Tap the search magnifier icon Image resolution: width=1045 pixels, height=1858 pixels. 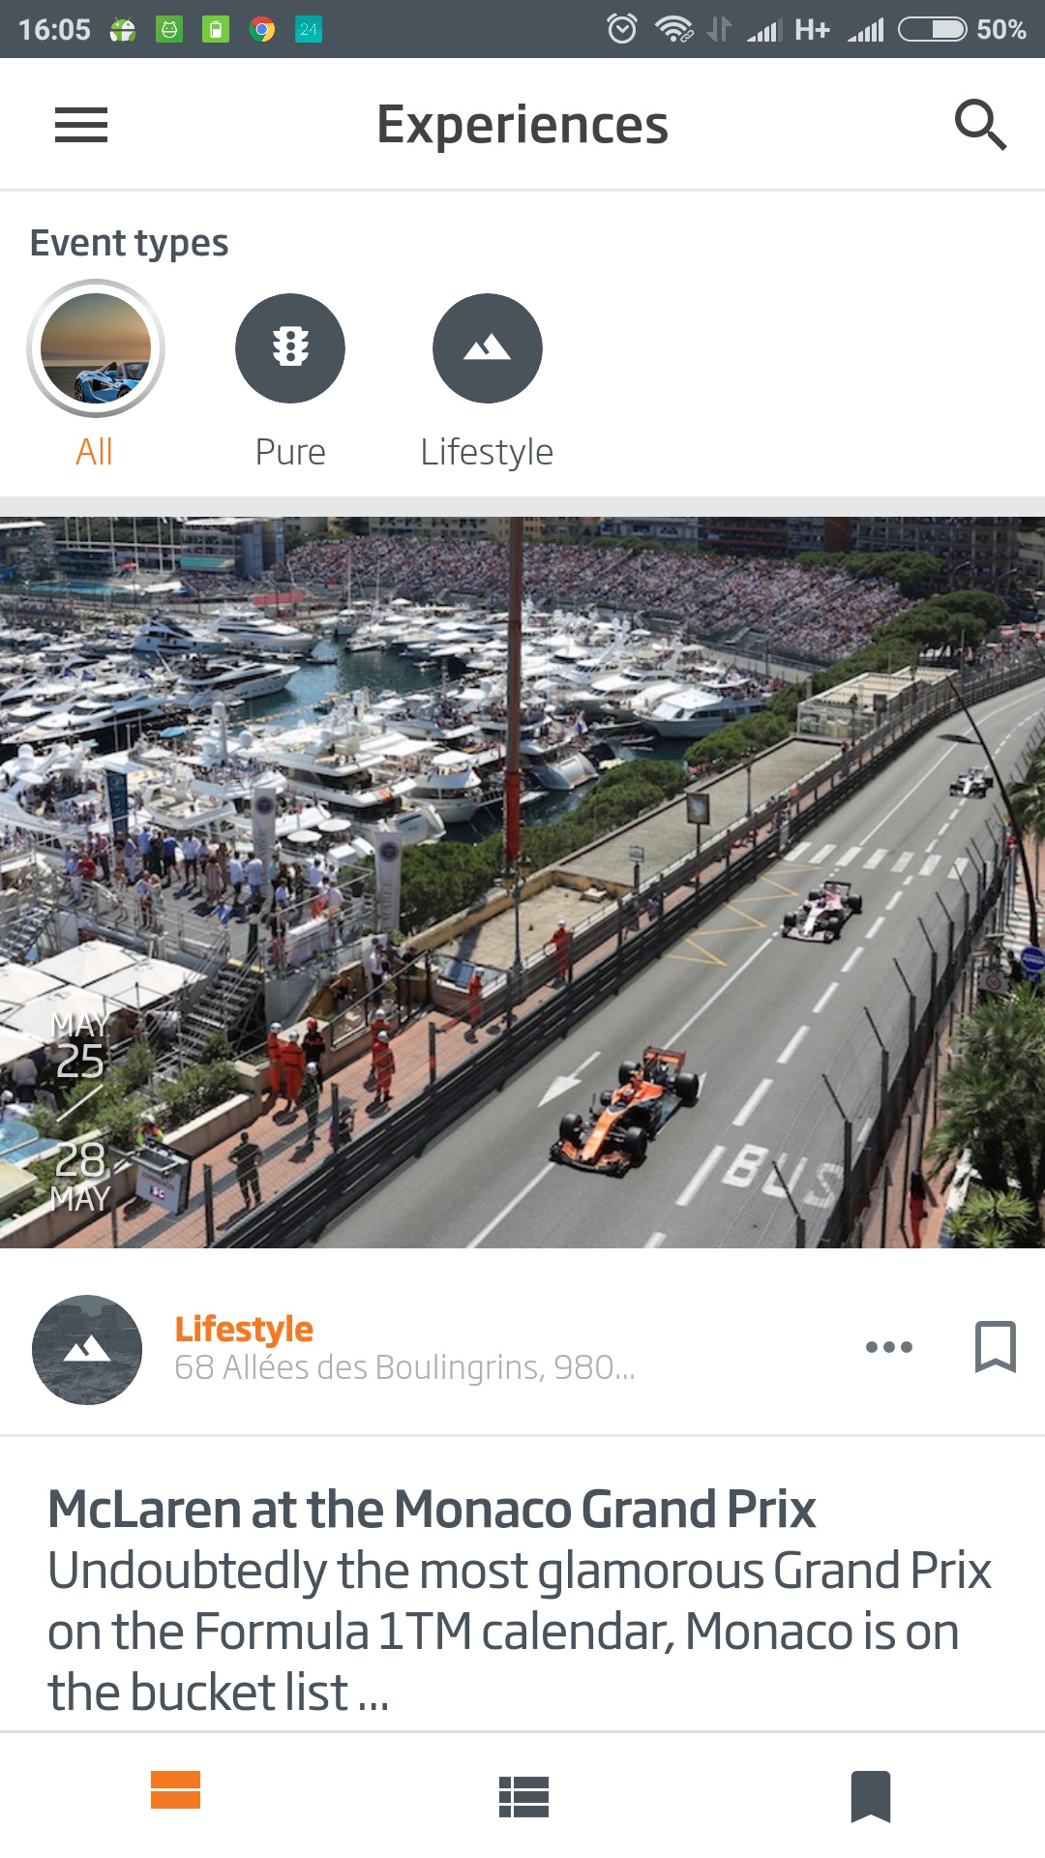pos(980,125)
